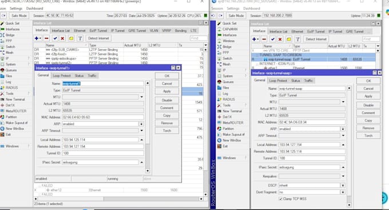Open New Terminal in left WinBox sidebar
The height and width of the screenshot is (210, 389).
click(x=15, y=100)
